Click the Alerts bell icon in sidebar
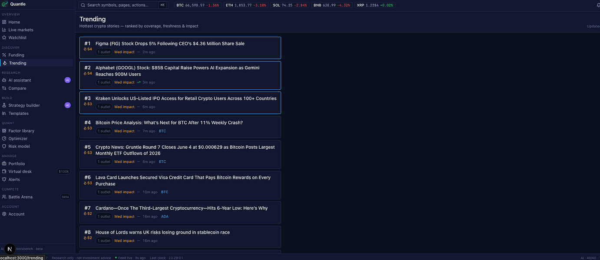The image size is (600, 260). (x=4, y=179)
